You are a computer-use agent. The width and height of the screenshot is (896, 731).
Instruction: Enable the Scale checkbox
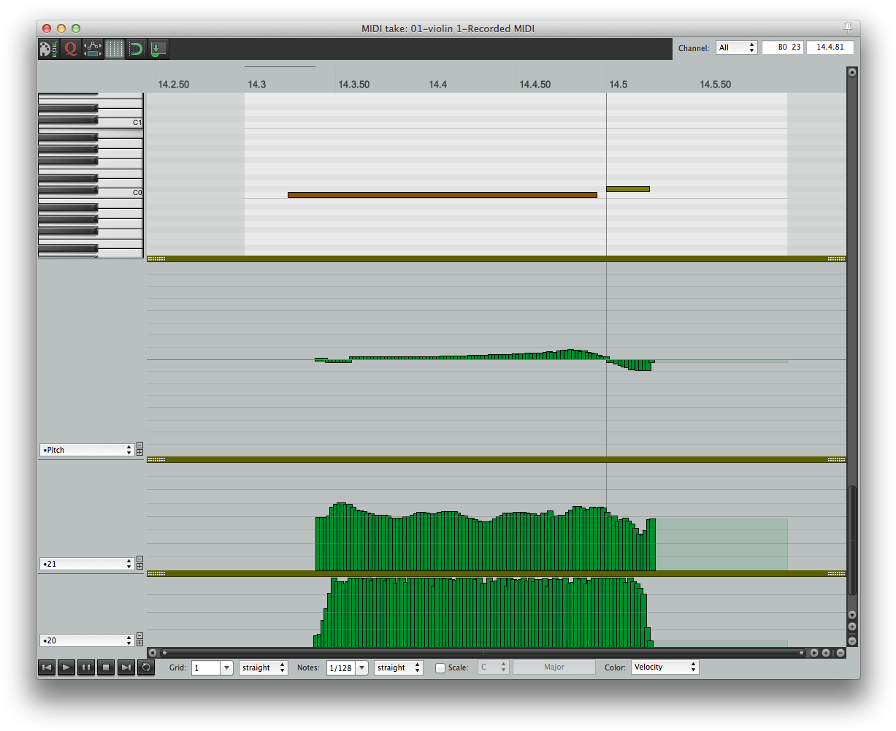[440, 667]
